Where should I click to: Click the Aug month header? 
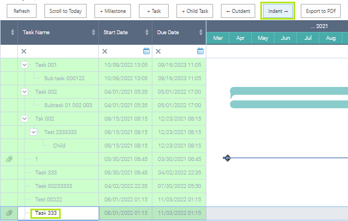point(331,38)
